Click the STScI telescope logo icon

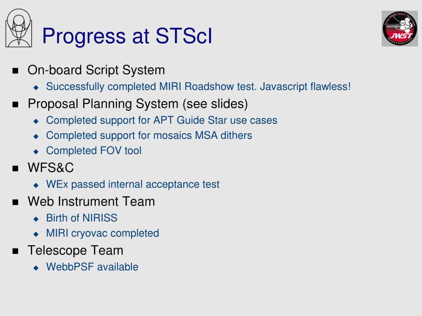19,28
